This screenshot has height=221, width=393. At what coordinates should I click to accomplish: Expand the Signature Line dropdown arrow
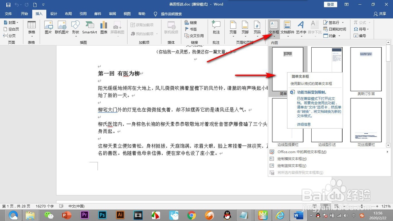click(x=343, y=22)
